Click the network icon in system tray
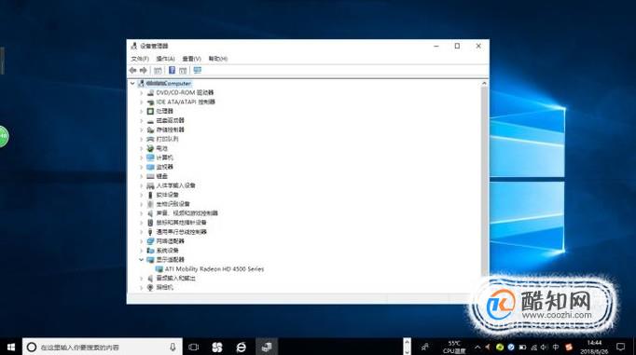The width and height of the screenshot is (636, 355). 533,348
